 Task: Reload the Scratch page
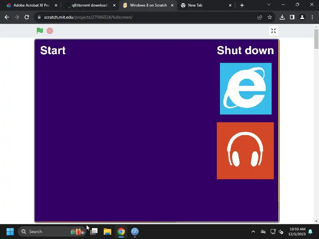click(27, 17)
